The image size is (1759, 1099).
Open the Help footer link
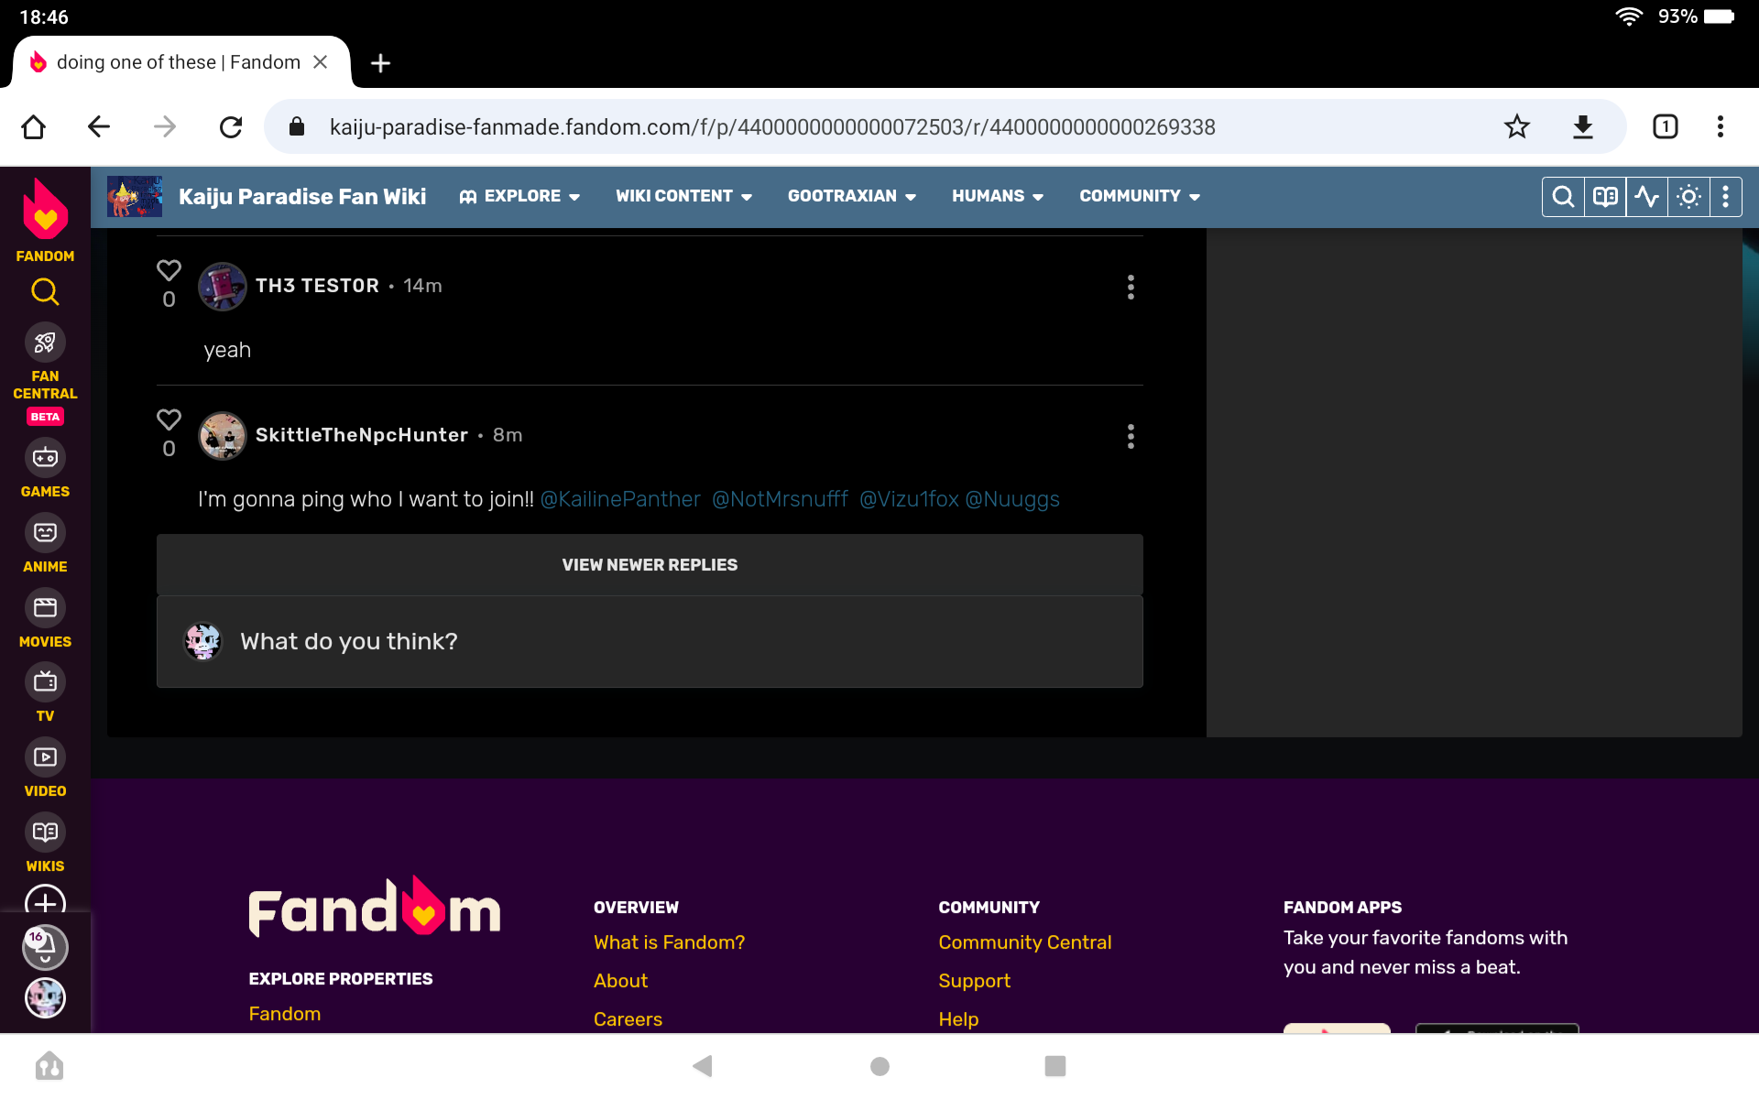pyautogui.click(x=958, y=1019)
